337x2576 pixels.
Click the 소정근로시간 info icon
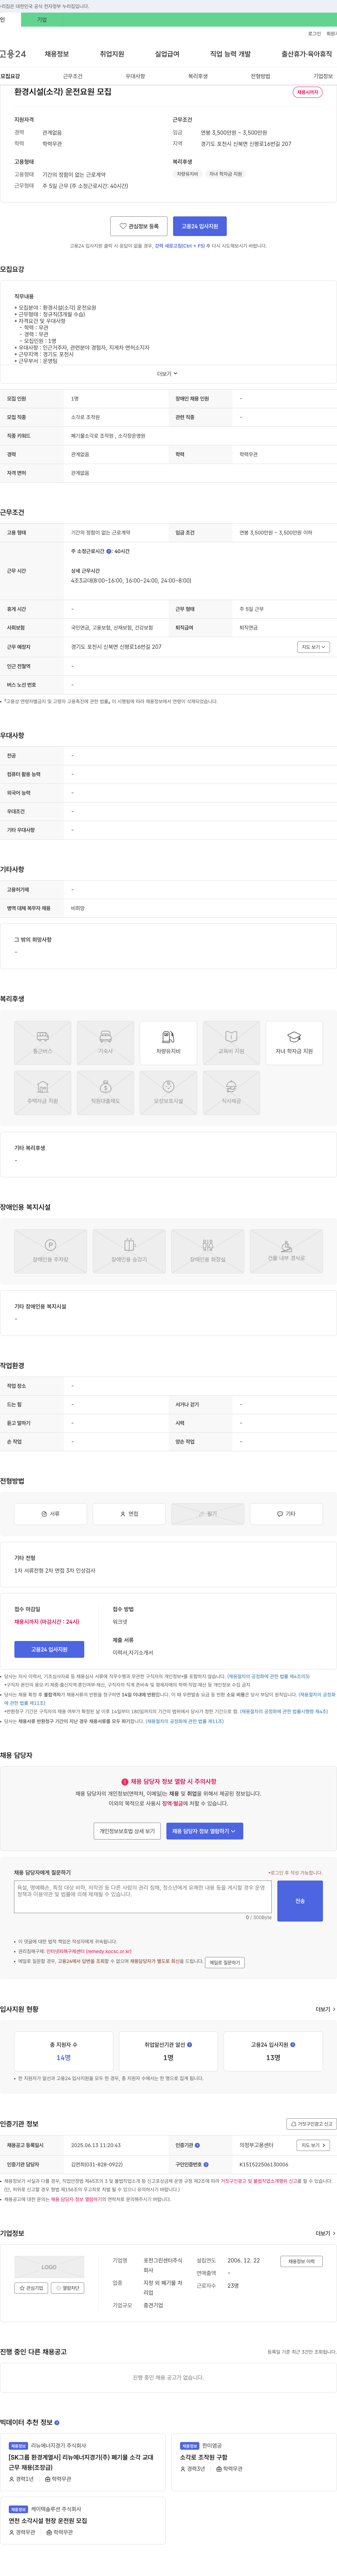[109, 551]
